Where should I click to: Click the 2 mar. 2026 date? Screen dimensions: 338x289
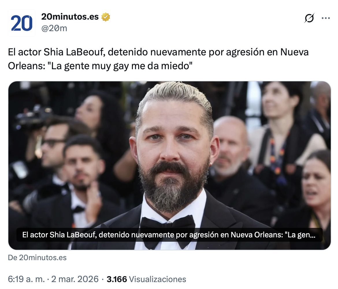[75, 279]
